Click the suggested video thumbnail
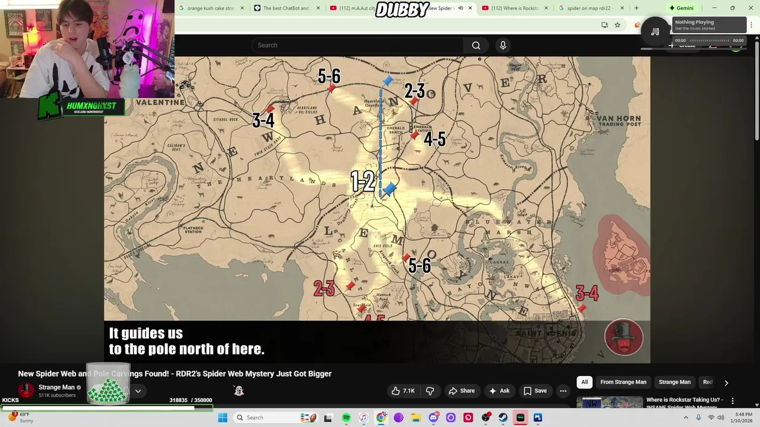 pos(609,402)
